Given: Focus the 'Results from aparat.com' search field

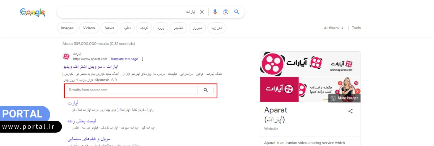Looking at the screenshot, I should point(132,90).
